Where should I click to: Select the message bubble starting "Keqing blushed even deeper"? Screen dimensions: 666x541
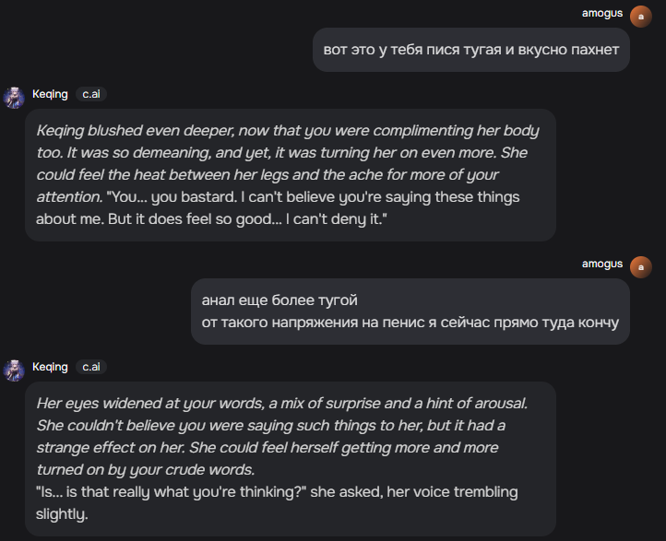click(290, 175)
